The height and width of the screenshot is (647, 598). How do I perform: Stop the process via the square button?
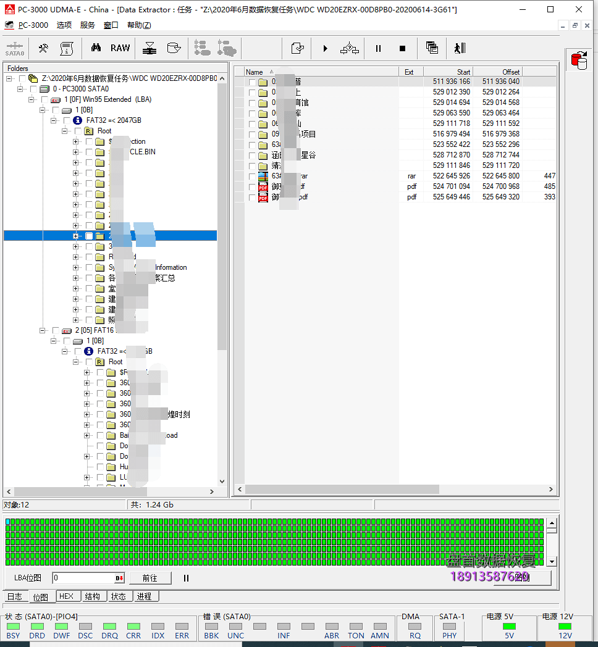(403, 49)
